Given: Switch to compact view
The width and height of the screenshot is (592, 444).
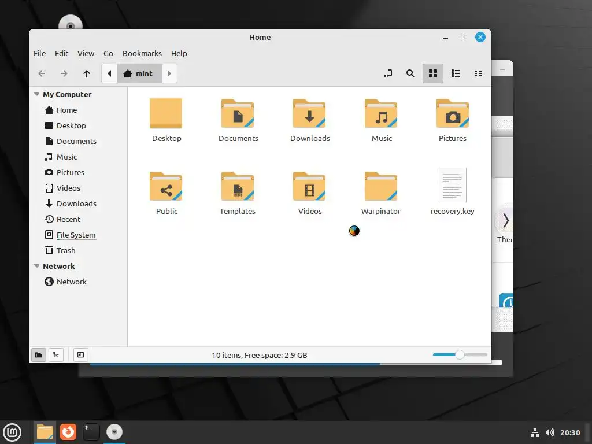Looking at the screenshot, I should point(478,73).
